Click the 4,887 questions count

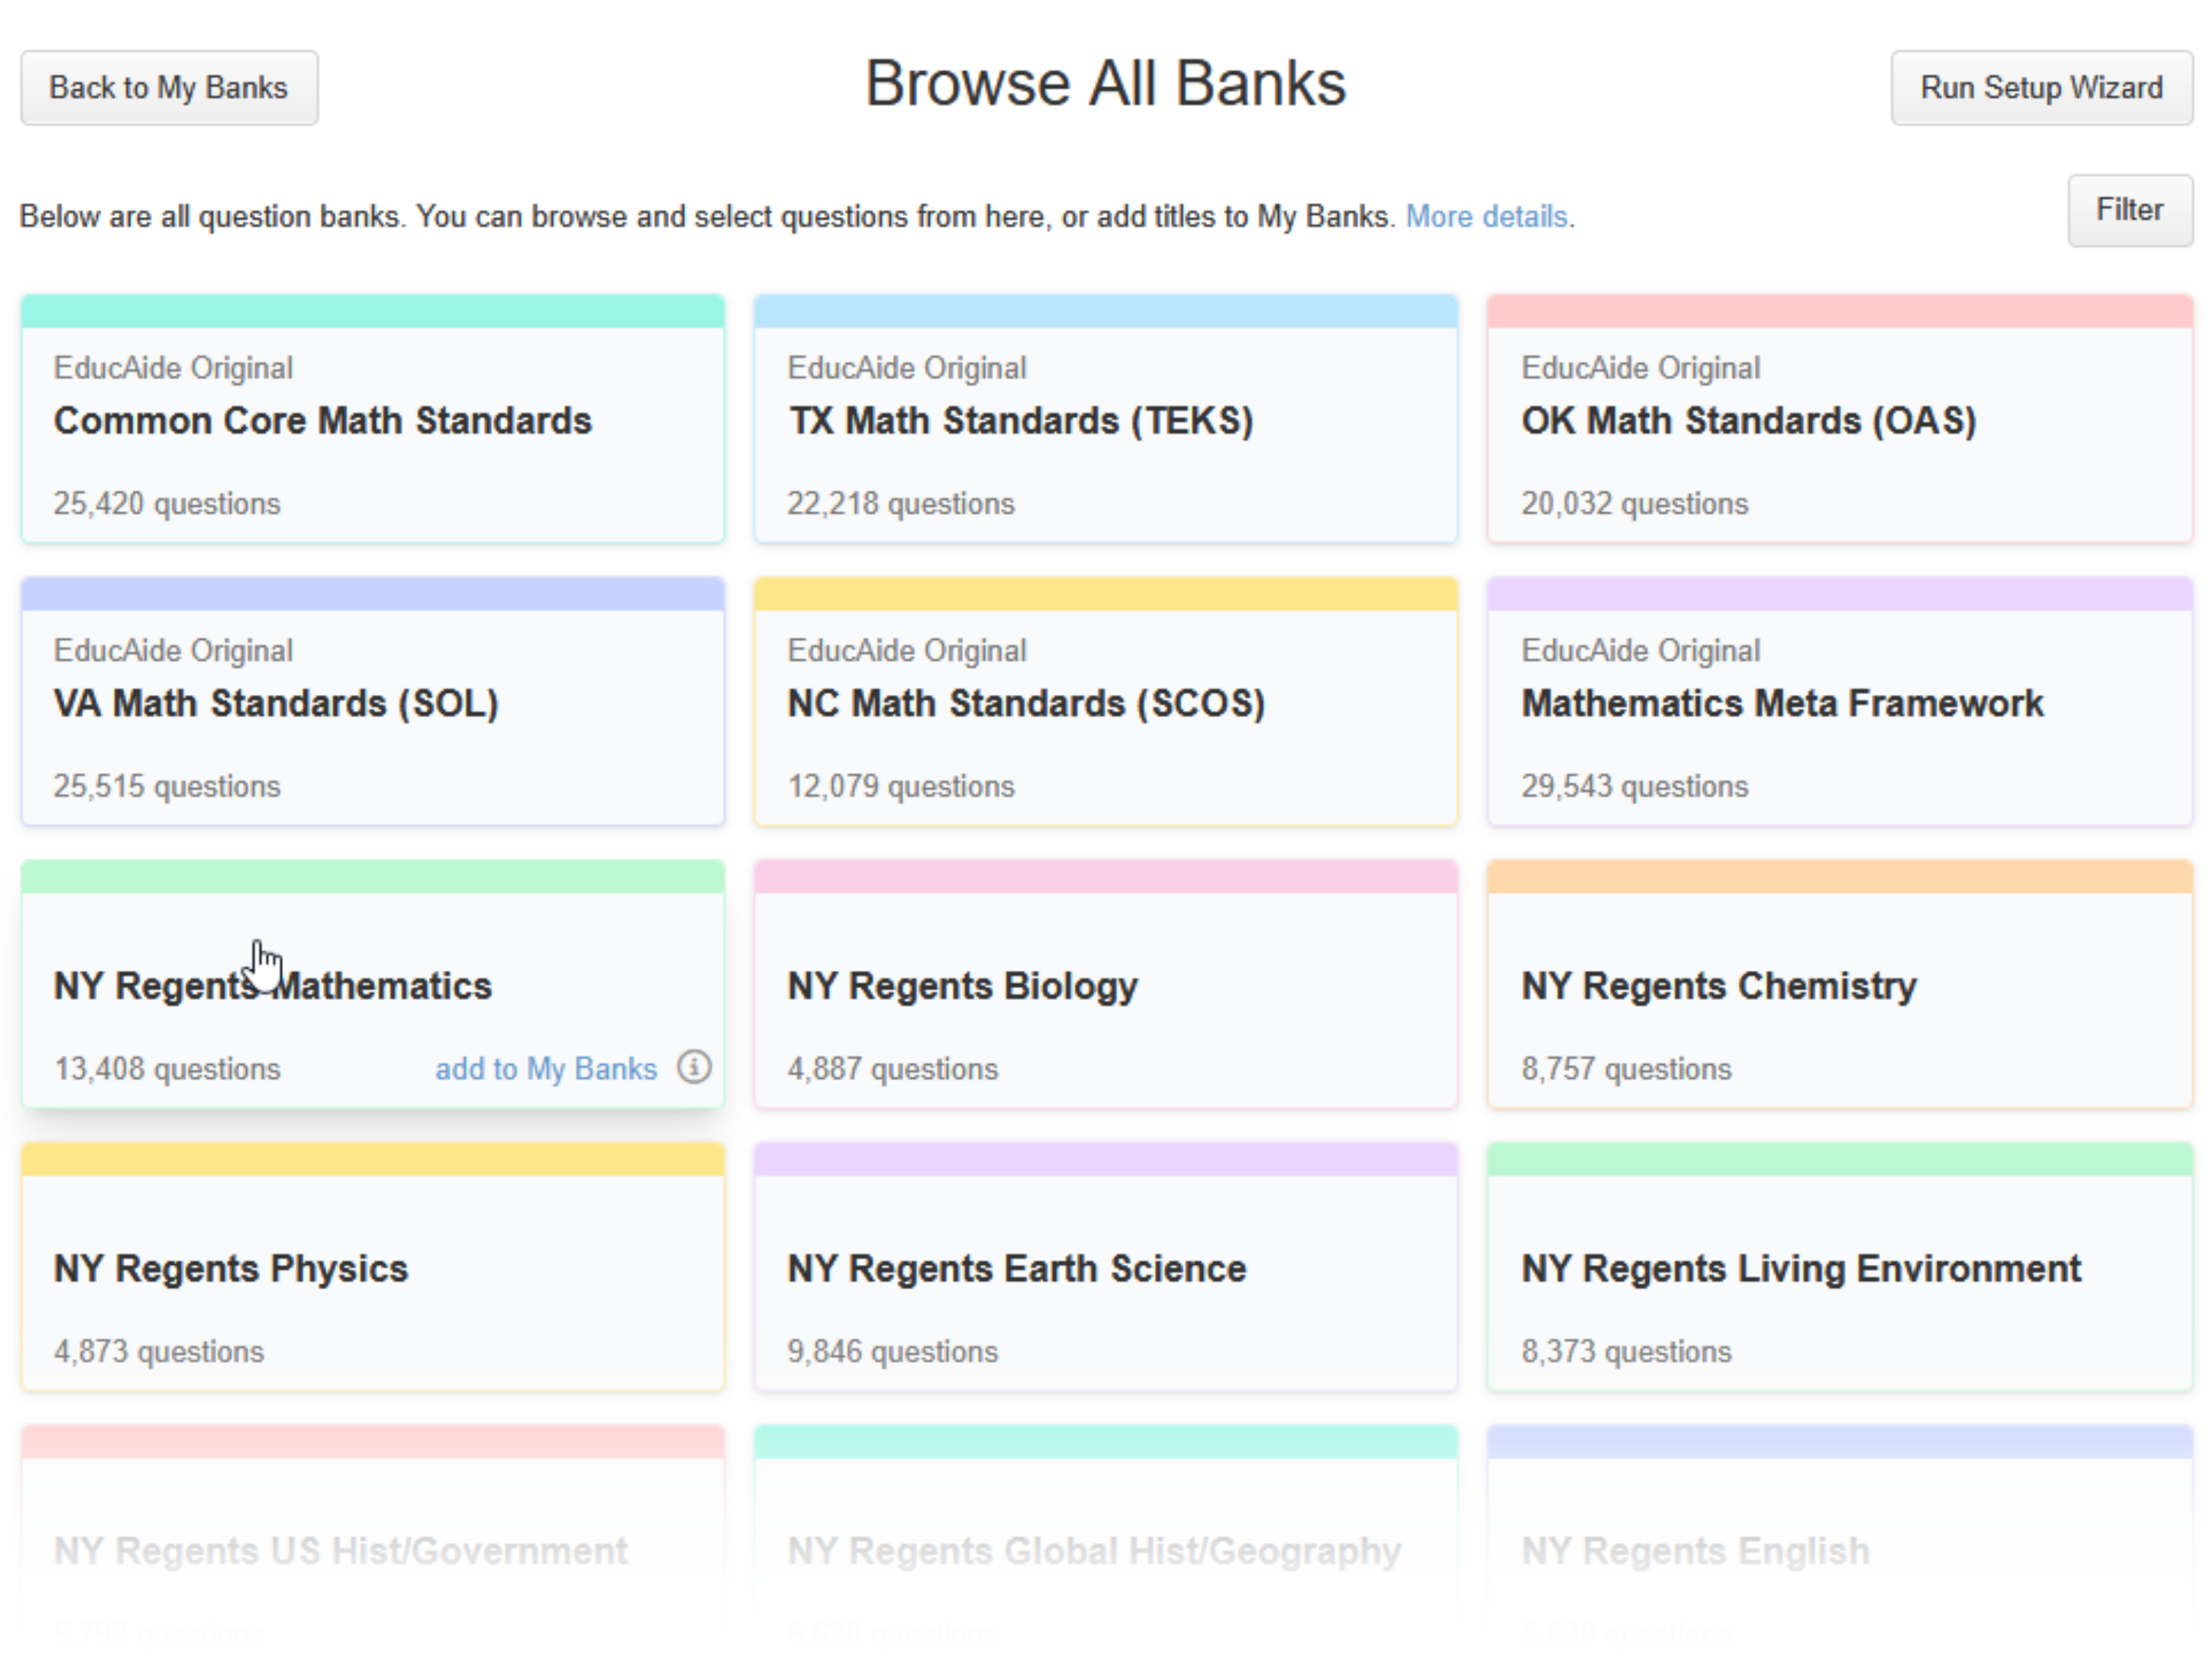(892, 1069)
